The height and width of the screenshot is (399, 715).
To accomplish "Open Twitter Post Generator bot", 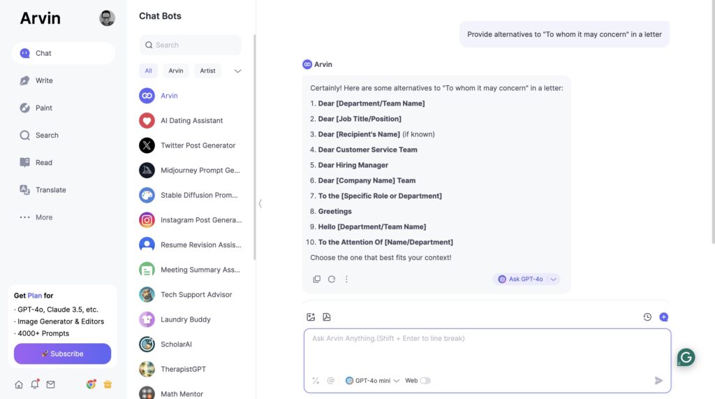I will [190, 145].
